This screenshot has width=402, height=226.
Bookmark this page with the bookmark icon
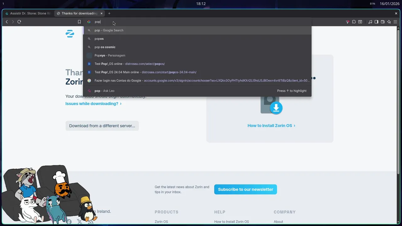point(79,22)
